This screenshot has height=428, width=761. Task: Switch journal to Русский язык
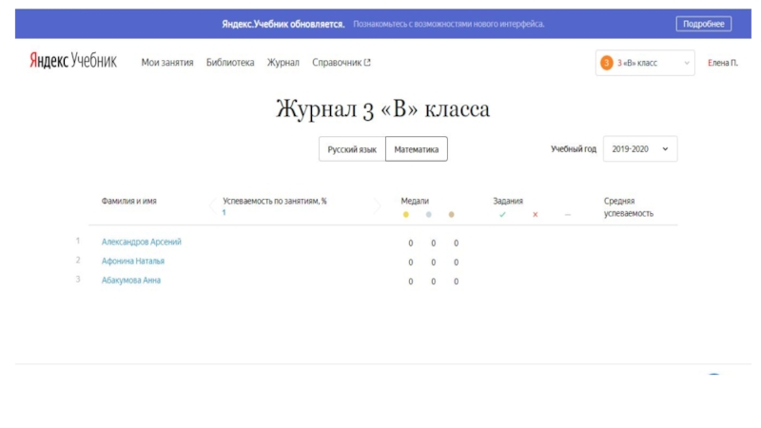coord(352,149)
